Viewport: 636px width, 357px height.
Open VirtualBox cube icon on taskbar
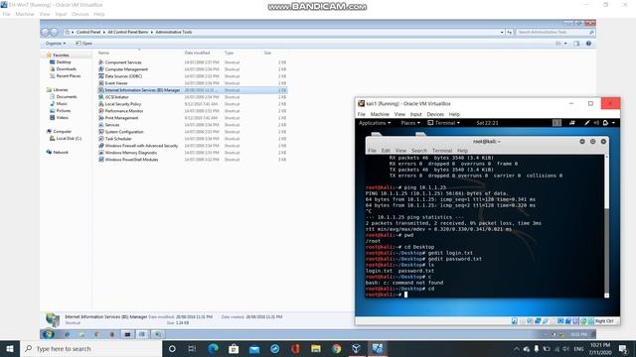click(357, 348)
